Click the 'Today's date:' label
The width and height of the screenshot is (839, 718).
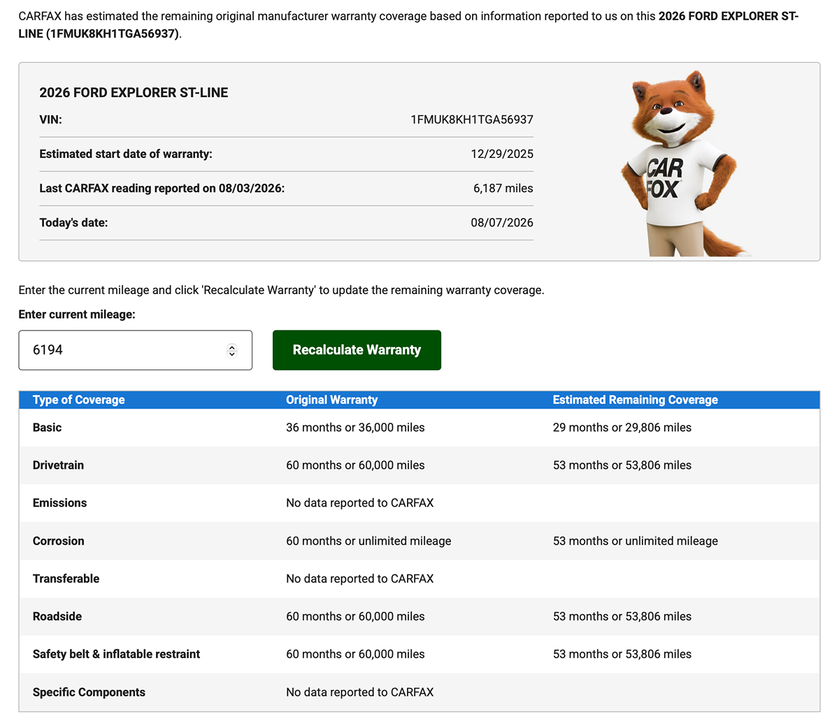73,222
